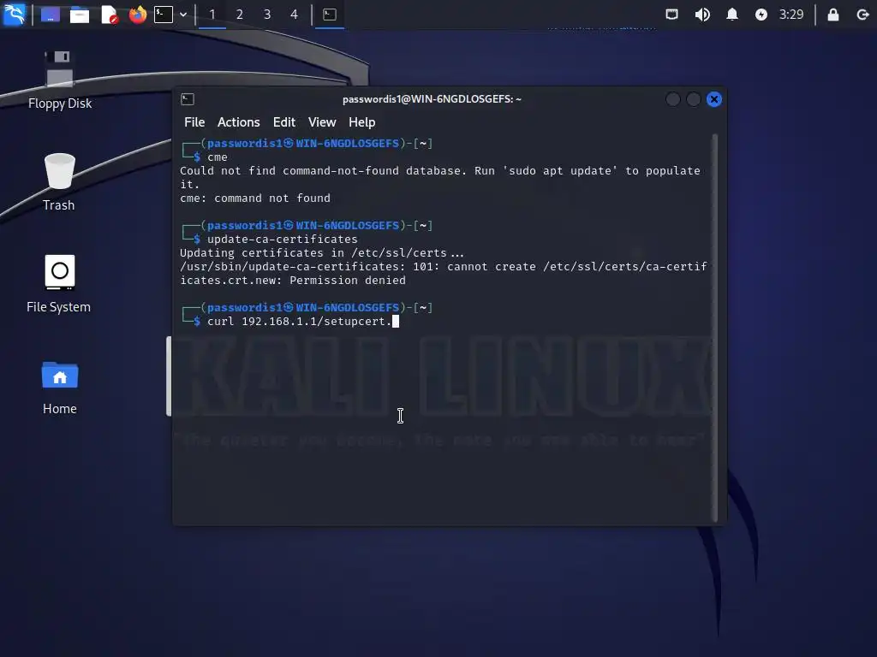This screenshot has height=657, width=877.
Task: Click the show desktop panel icon
Action: click(x=51, y=15)
